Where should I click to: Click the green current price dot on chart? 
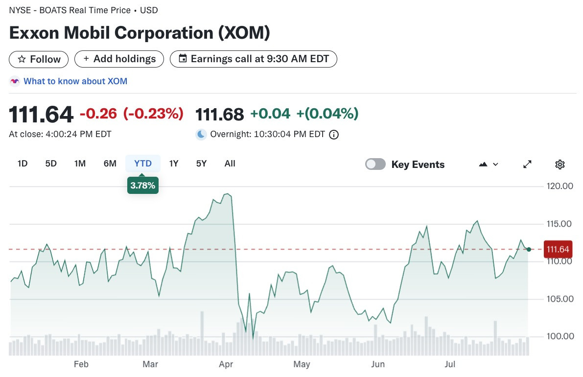pos(529,250)
